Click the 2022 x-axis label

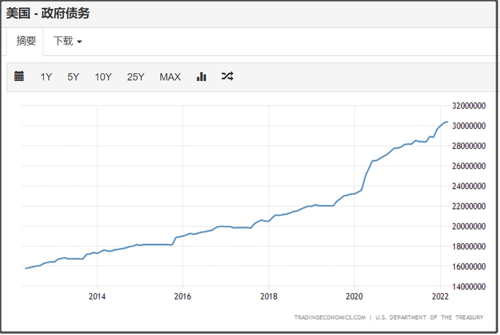coord(441,296)
